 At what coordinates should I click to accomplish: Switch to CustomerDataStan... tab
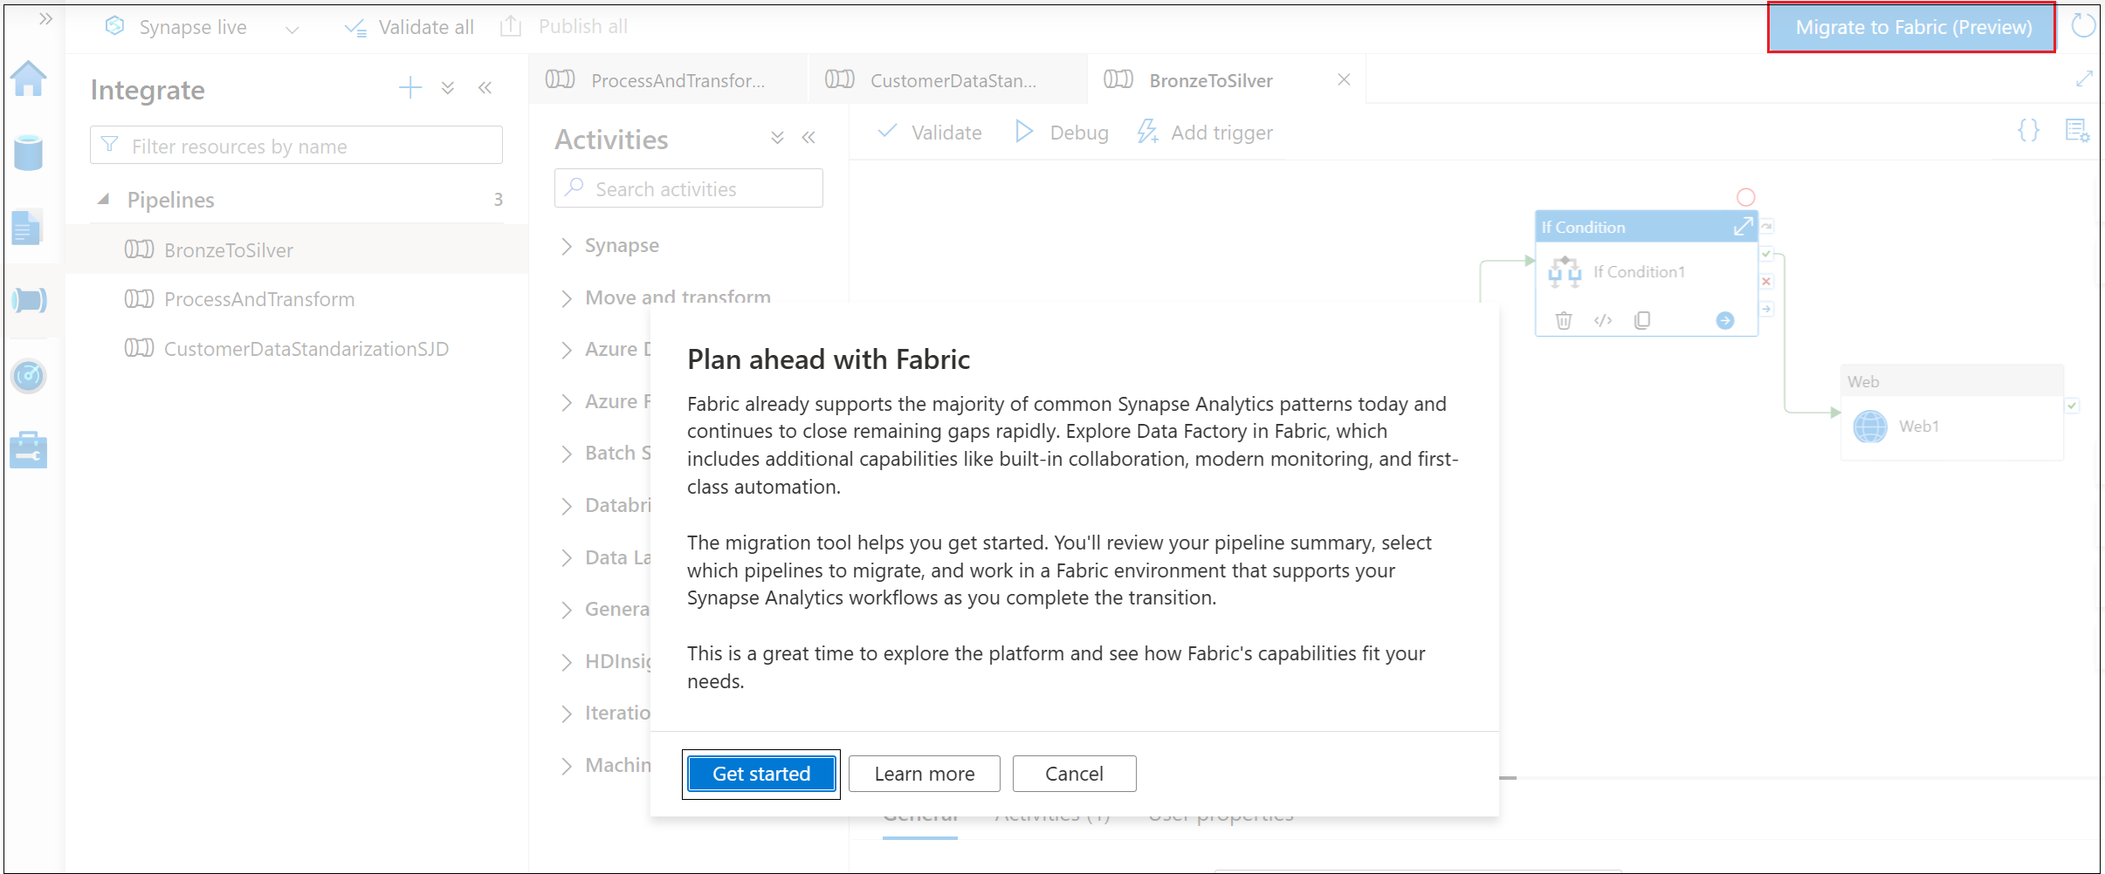[948, 80]
